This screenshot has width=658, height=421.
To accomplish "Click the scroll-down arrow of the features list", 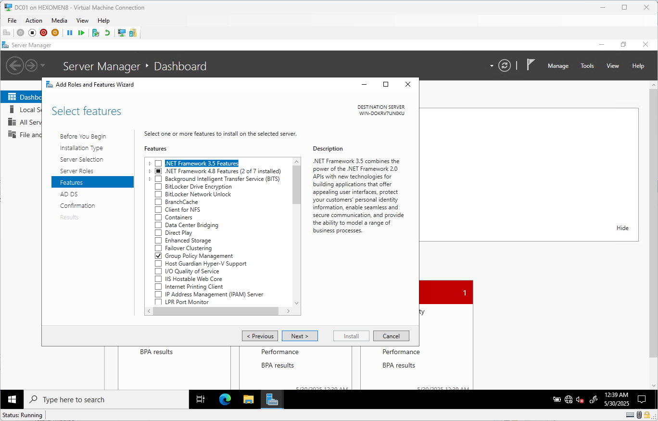I will 296,303.
